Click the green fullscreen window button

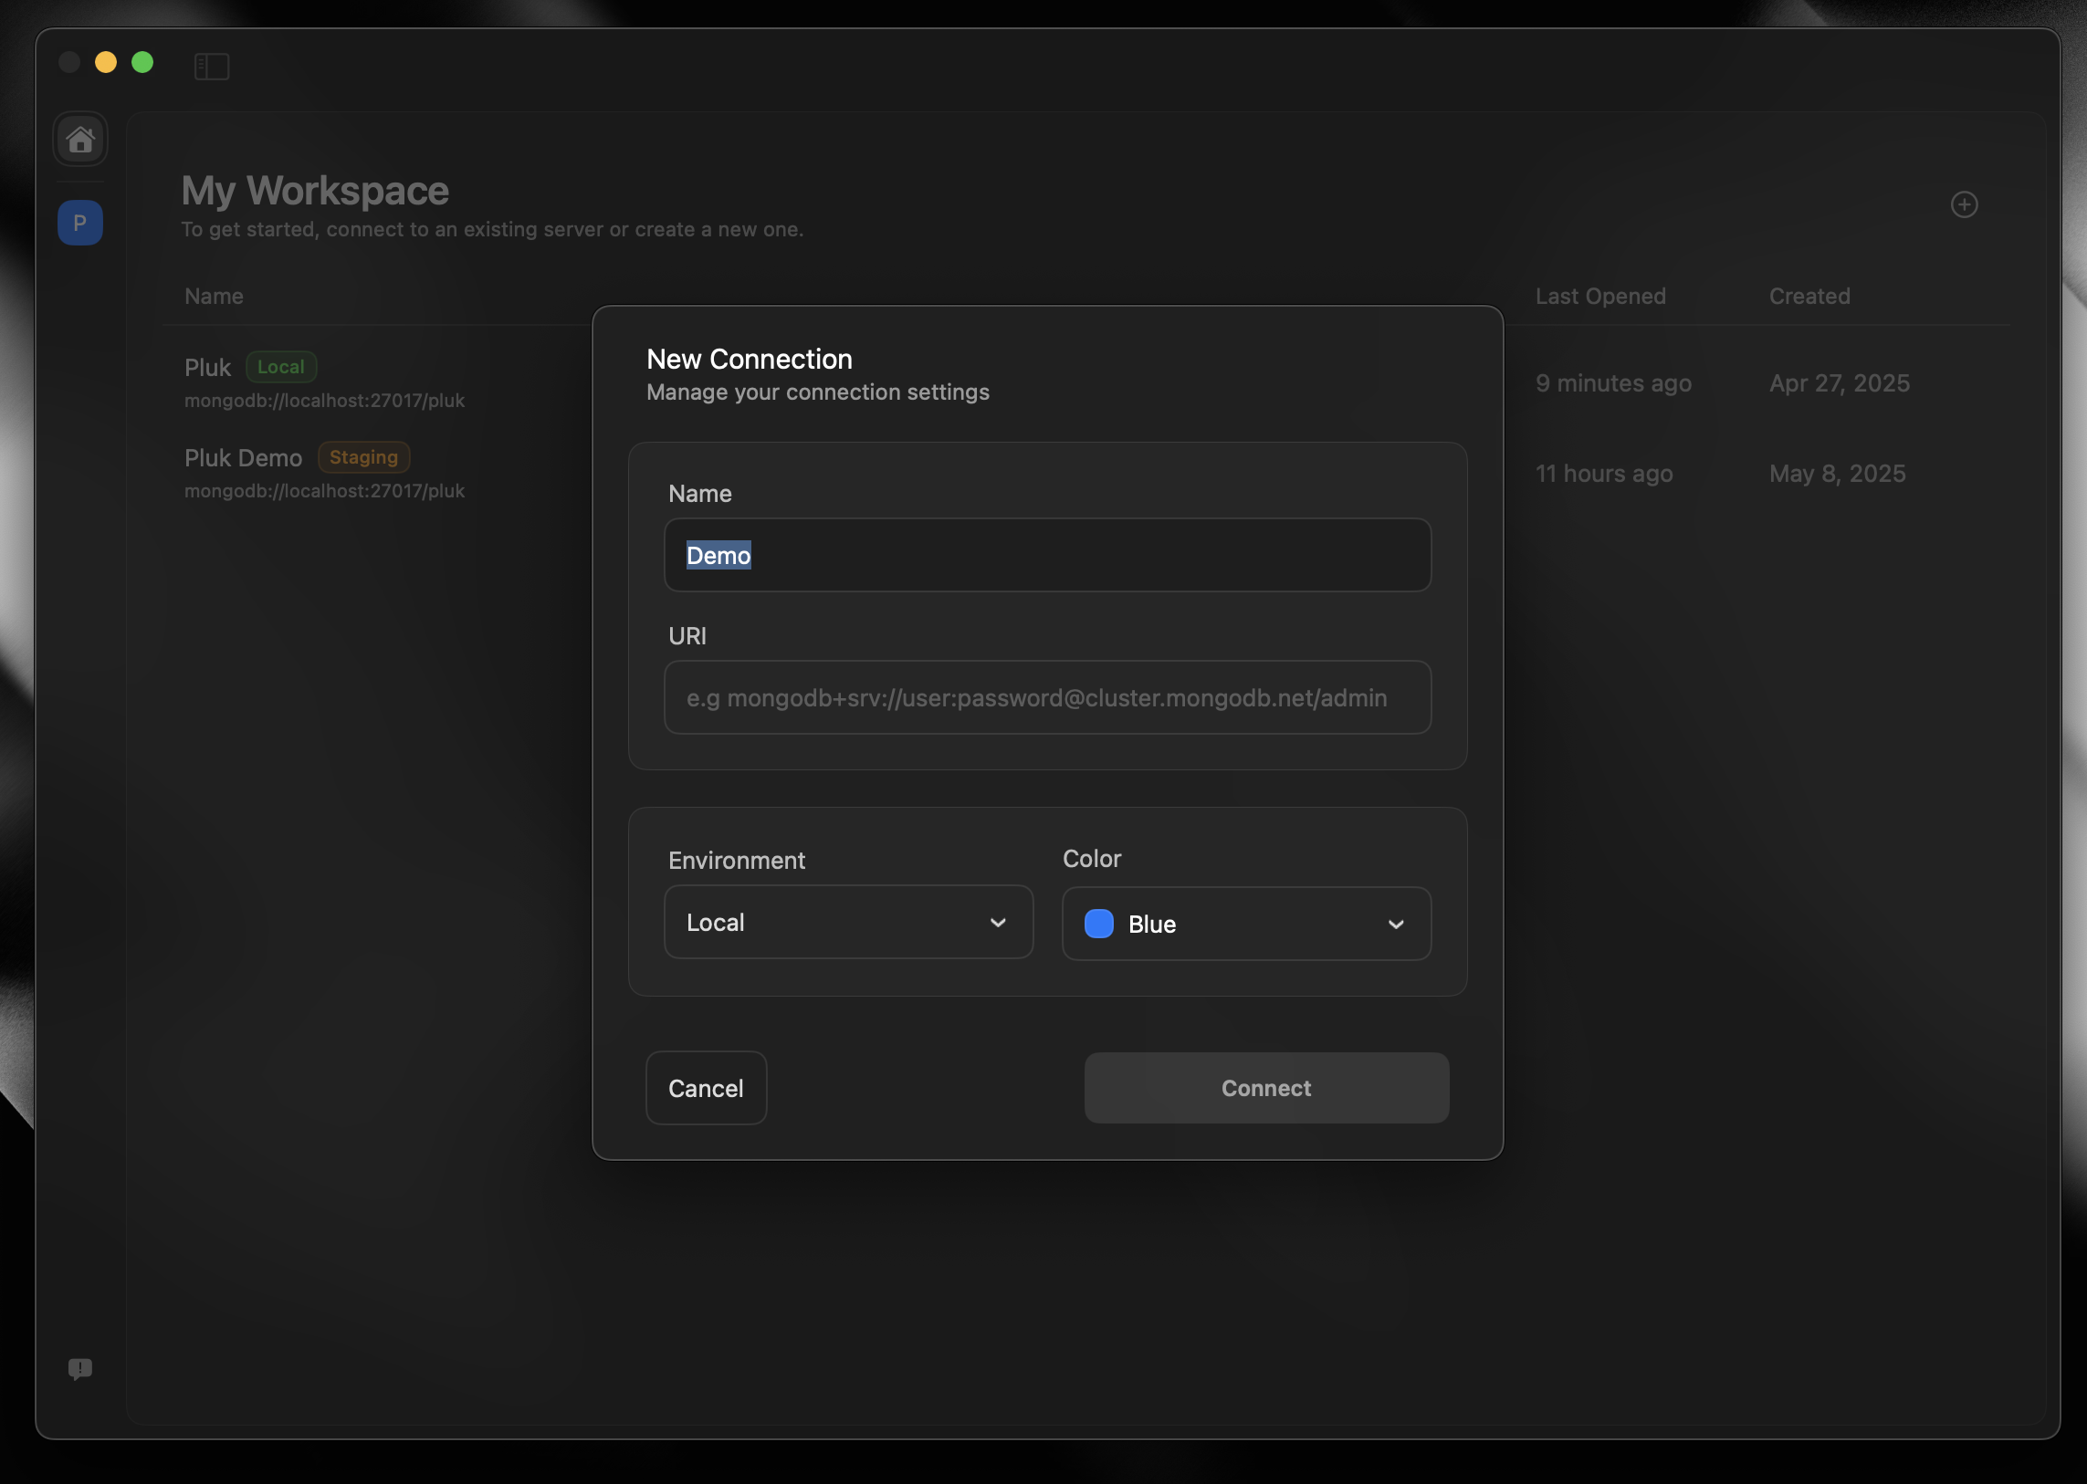tap(142, 62)
